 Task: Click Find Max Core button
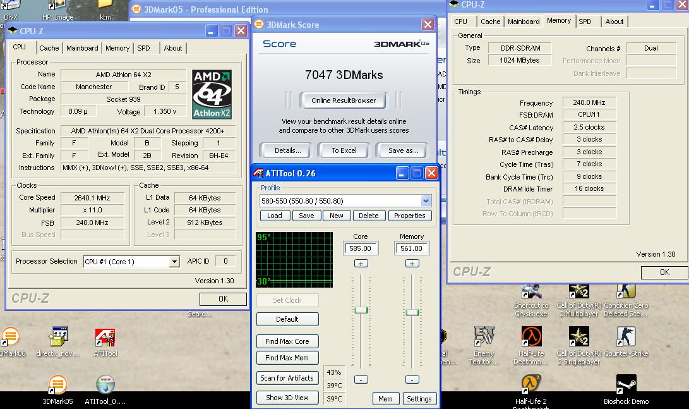coord(287,341)
